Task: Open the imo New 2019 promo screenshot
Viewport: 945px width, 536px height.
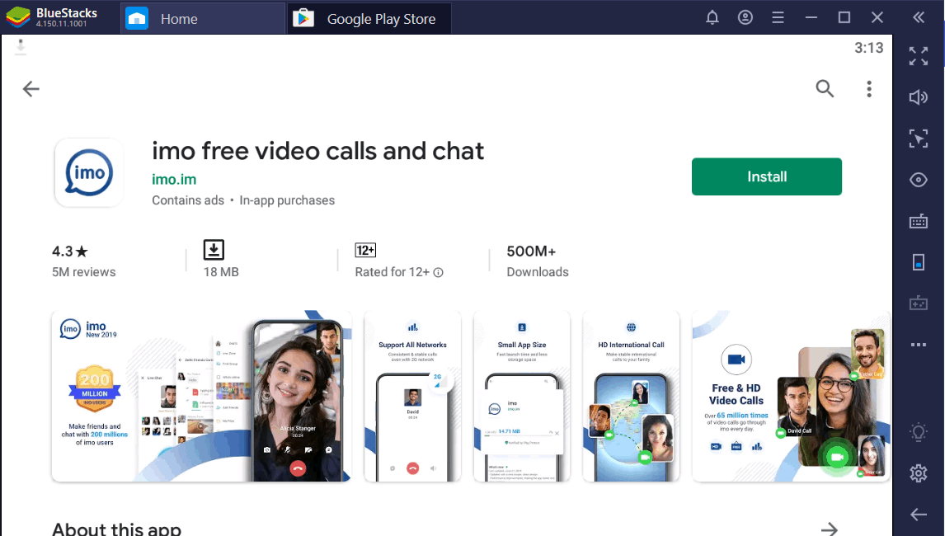Action: point(201,396)
